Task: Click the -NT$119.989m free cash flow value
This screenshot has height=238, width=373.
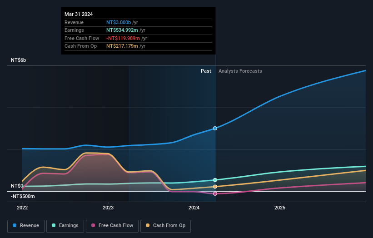Action: point(123,38)
